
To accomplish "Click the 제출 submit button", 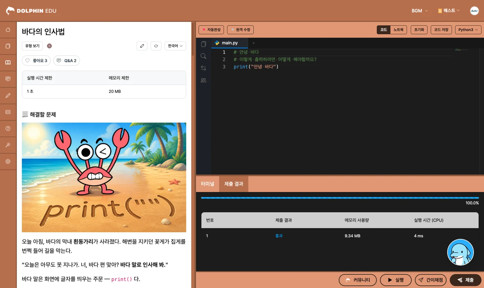I will pyautogui.click(x=465, y=280).
